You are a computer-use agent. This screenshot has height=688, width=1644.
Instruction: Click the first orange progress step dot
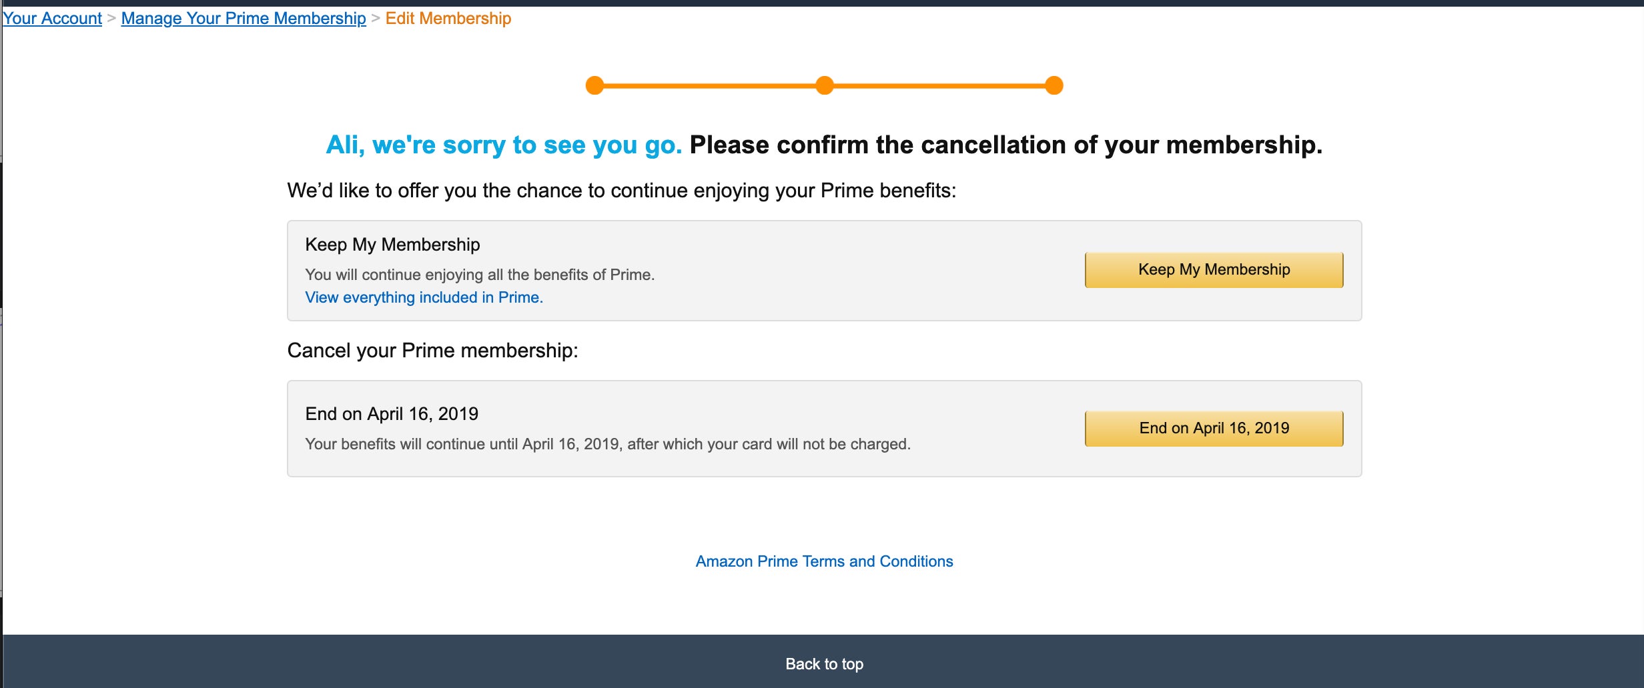click(x=594, y=85)
